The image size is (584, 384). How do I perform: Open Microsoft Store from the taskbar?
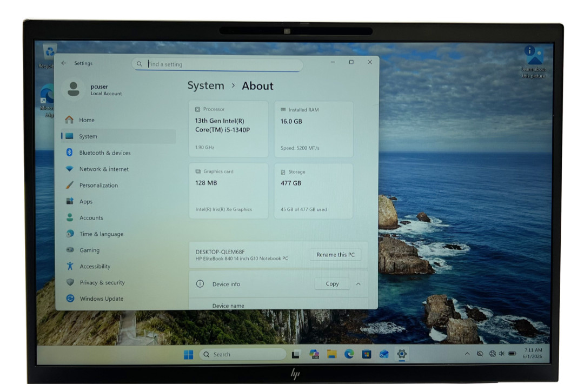(367, 354)
